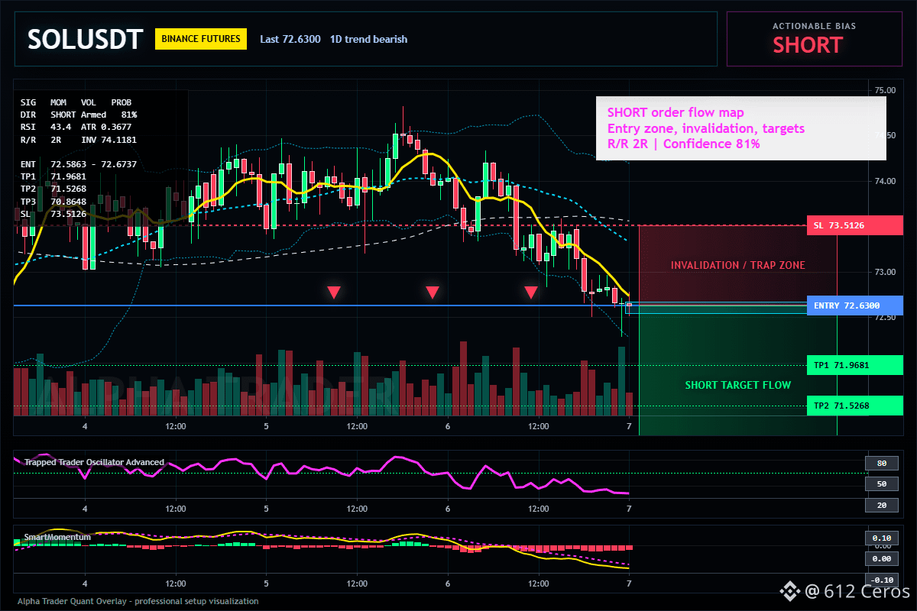Select the green TP1 71.9681 price tag

click(855, 365)
